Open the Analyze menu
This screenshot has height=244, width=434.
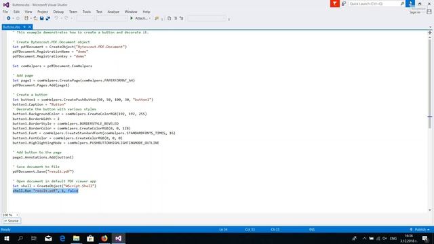pos(113,12)
